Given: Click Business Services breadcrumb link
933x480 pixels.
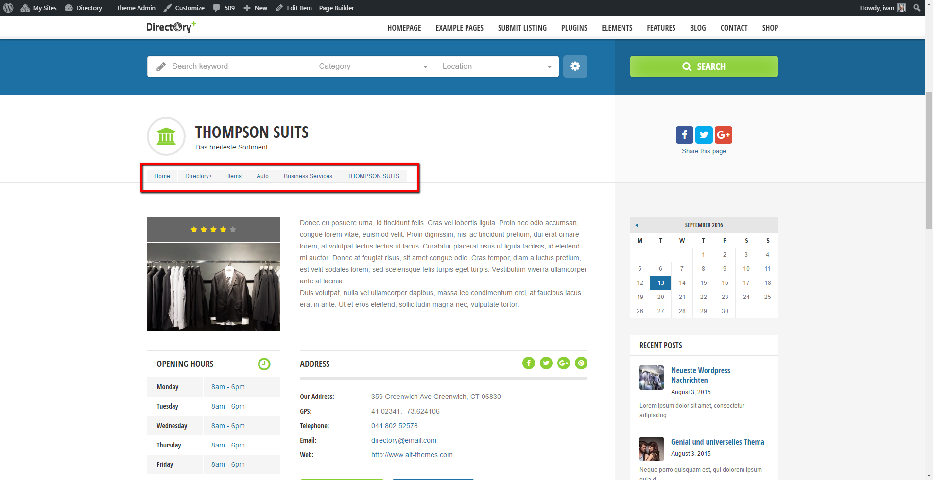Looking at the screenshot, I should coord(308,176).
